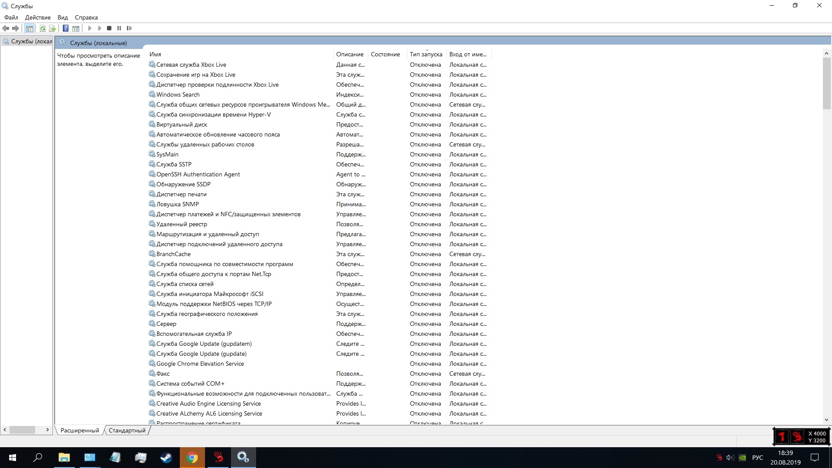The image size is (832, 468).
Task: Open the Файл menu
Action: [11, 17]
